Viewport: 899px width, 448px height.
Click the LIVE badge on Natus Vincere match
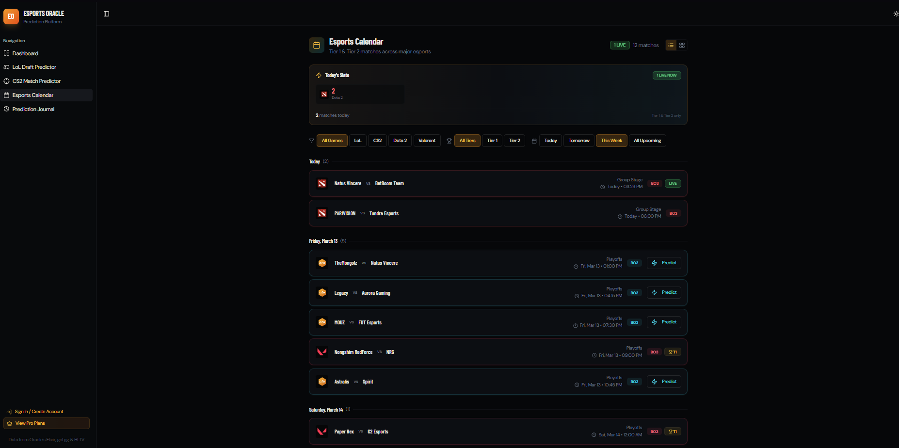[673, 183]
